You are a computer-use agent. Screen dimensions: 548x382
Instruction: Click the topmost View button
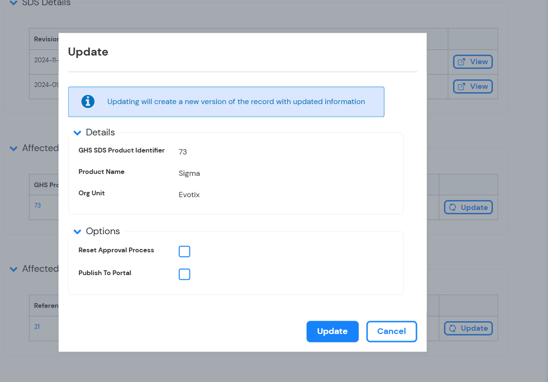(x=472, y=61)
